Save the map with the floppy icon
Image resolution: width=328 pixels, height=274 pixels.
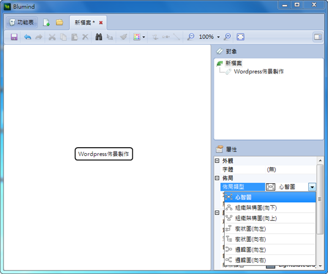pyautogui.click(x=14, y=37)
